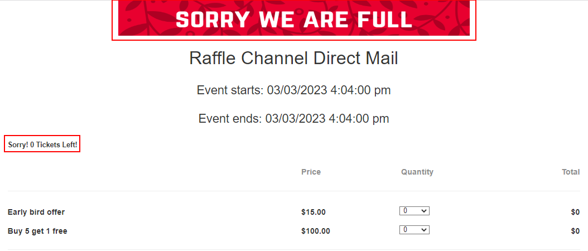
Task: Open the Buy 5 get 1 free quantity dropdown
Action: (415, 230)
